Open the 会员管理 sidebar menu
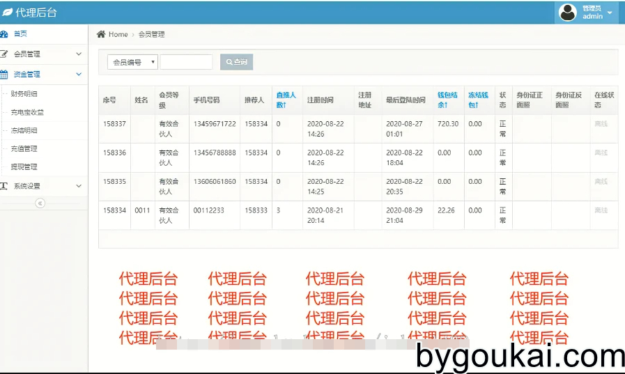The height and width of the screenshot is (374, 625). (x=26, y=54)
